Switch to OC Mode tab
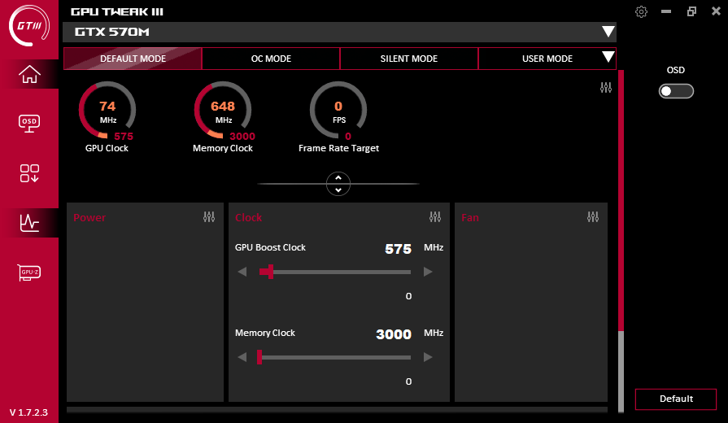 (271, 59)
